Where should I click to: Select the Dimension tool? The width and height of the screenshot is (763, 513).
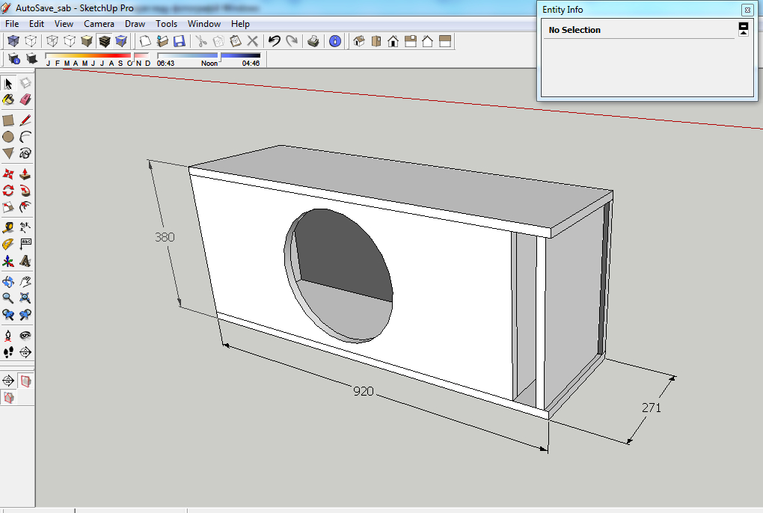click(x=25, y=227)
